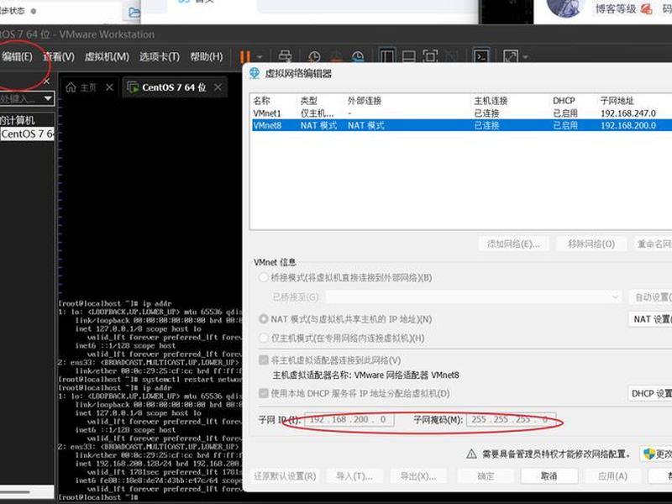This screenshot has height=504, width=672.
Task: Click the enter full screen icon
Action: pos(430,57)
